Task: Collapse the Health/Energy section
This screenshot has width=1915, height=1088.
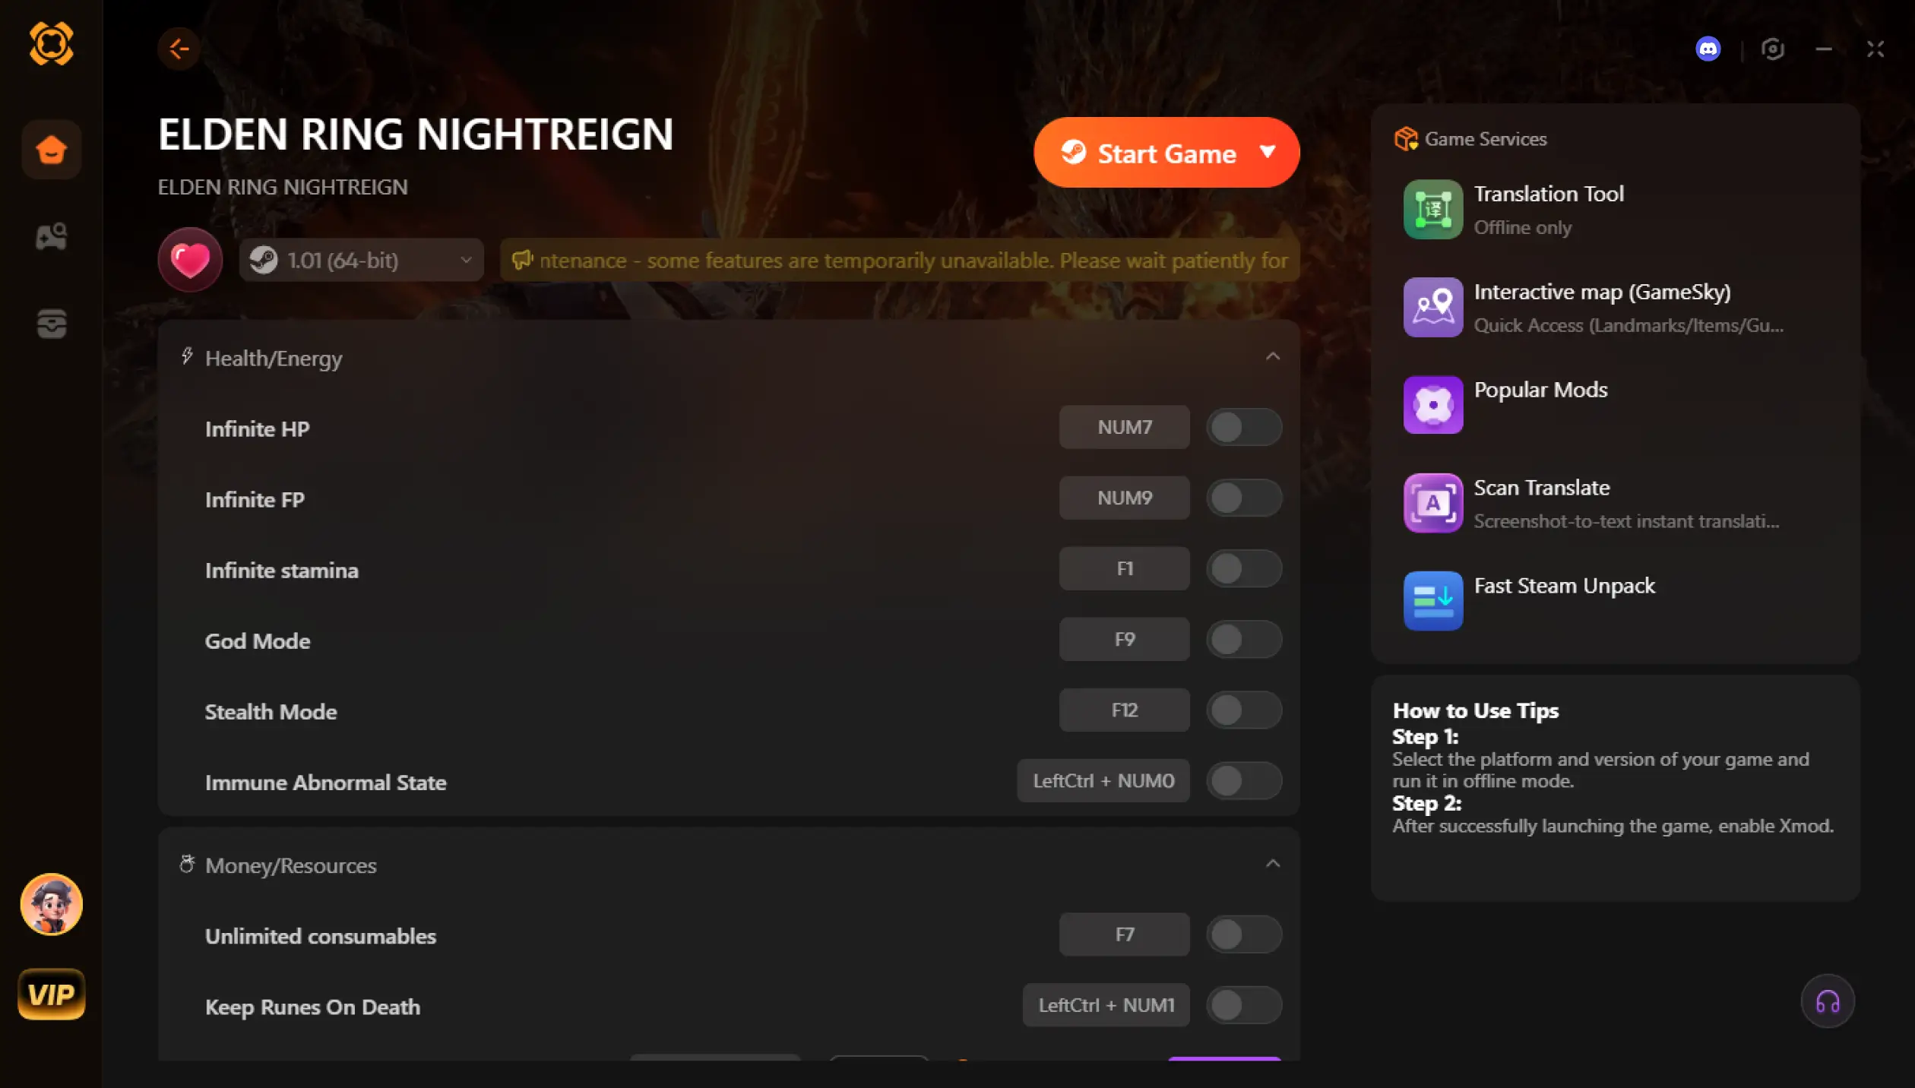Action: (1273, 356)
